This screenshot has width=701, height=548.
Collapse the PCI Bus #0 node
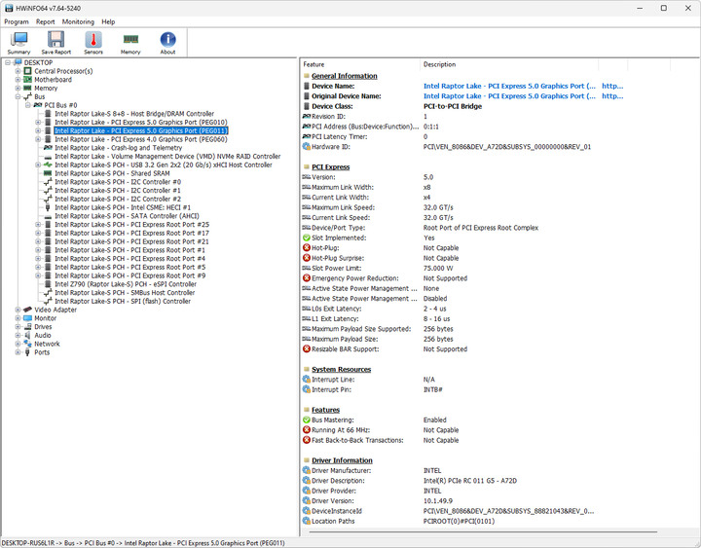point(27,105)
